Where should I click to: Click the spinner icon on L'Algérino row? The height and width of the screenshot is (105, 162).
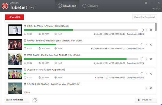click(x=142, y=73)
